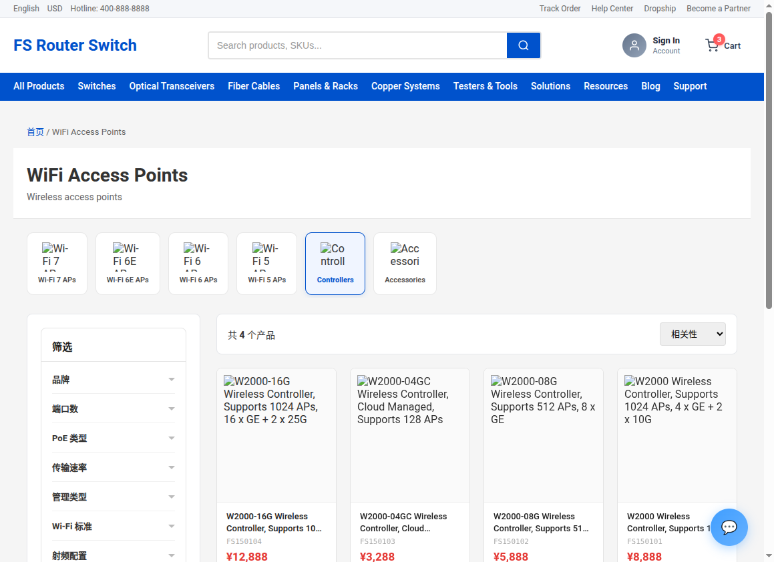Click the search magnifier button

(524, 45)
